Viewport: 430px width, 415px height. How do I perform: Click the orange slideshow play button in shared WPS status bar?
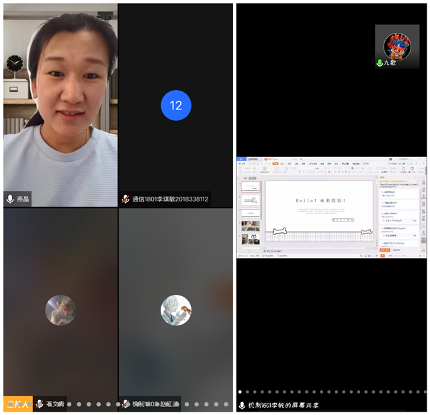[x=382, y=256]
